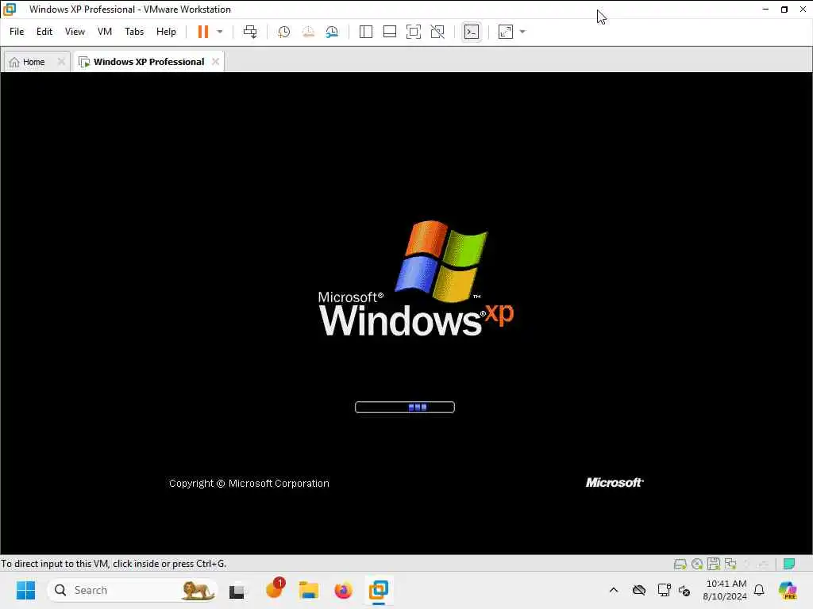Image resolution: width=813 pixels, height=609 pixels.
Task: Open the volume muted tray icon
Action: tap(684, 590)
